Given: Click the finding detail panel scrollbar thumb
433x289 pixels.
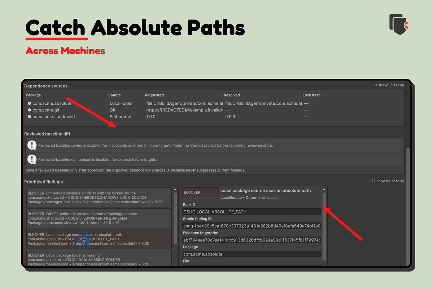Looking at the screenshot, I should point(324,227).
